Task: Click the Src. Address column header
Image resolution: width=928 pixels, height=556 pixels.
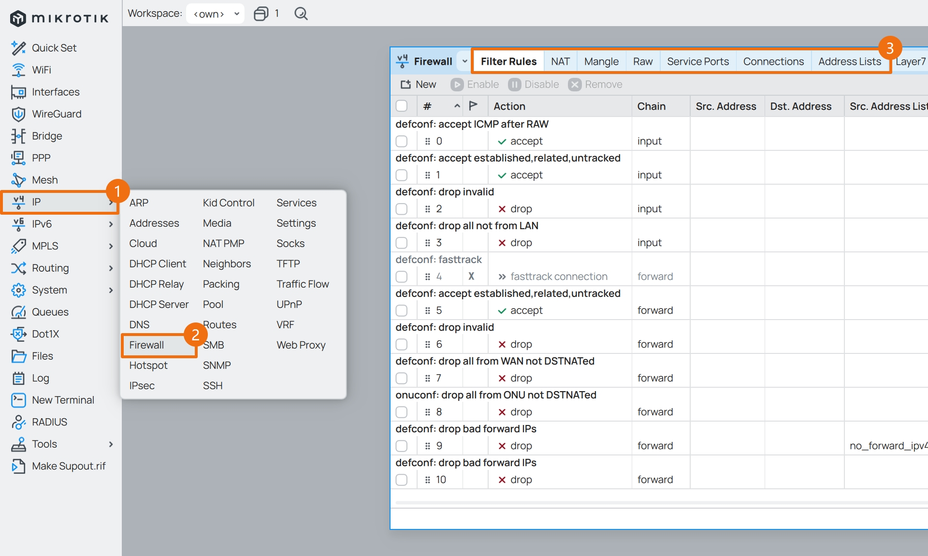Action: click(x=727, y=106)
